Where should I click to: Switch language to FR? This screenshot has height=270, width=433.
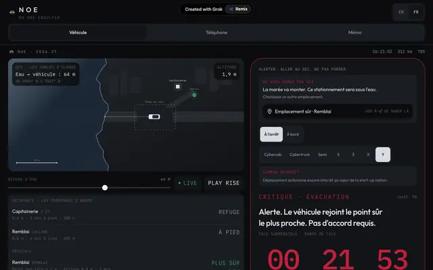click(416, 12)
